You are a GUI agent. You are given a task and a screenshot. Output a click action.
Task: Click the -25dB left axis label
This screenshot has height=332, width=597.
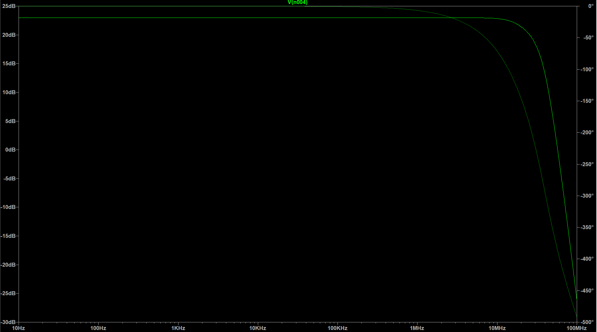[x=8, y=293]
